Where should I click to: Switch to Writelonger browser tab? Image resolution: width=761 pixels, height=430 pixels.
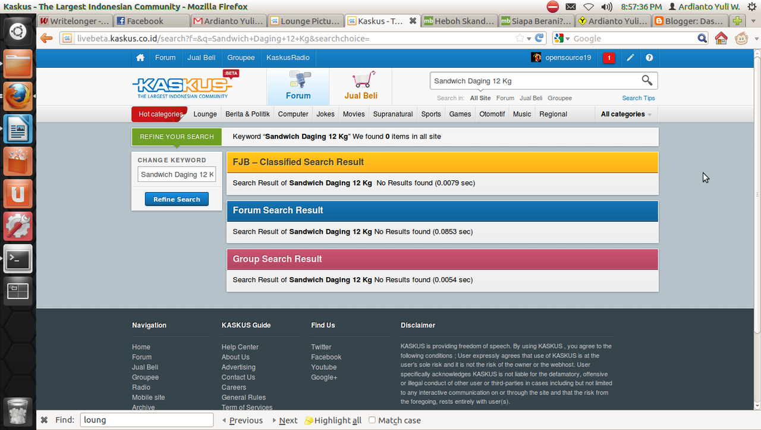(x=74, y=21)
